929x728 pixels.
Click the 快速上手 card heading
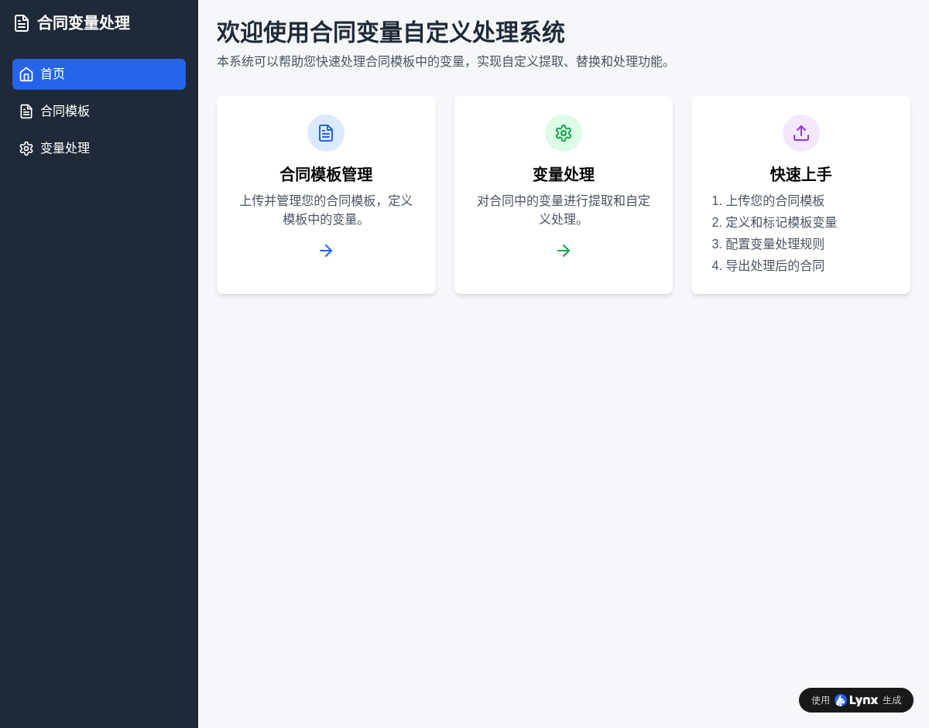pos(801,175)
